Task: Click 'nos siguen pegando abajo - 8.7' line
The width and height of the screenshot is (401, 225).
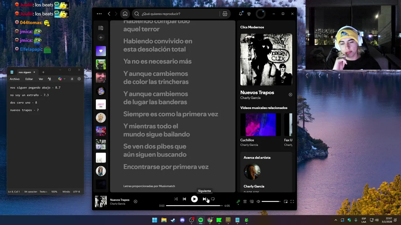Action: click(35, 87)
